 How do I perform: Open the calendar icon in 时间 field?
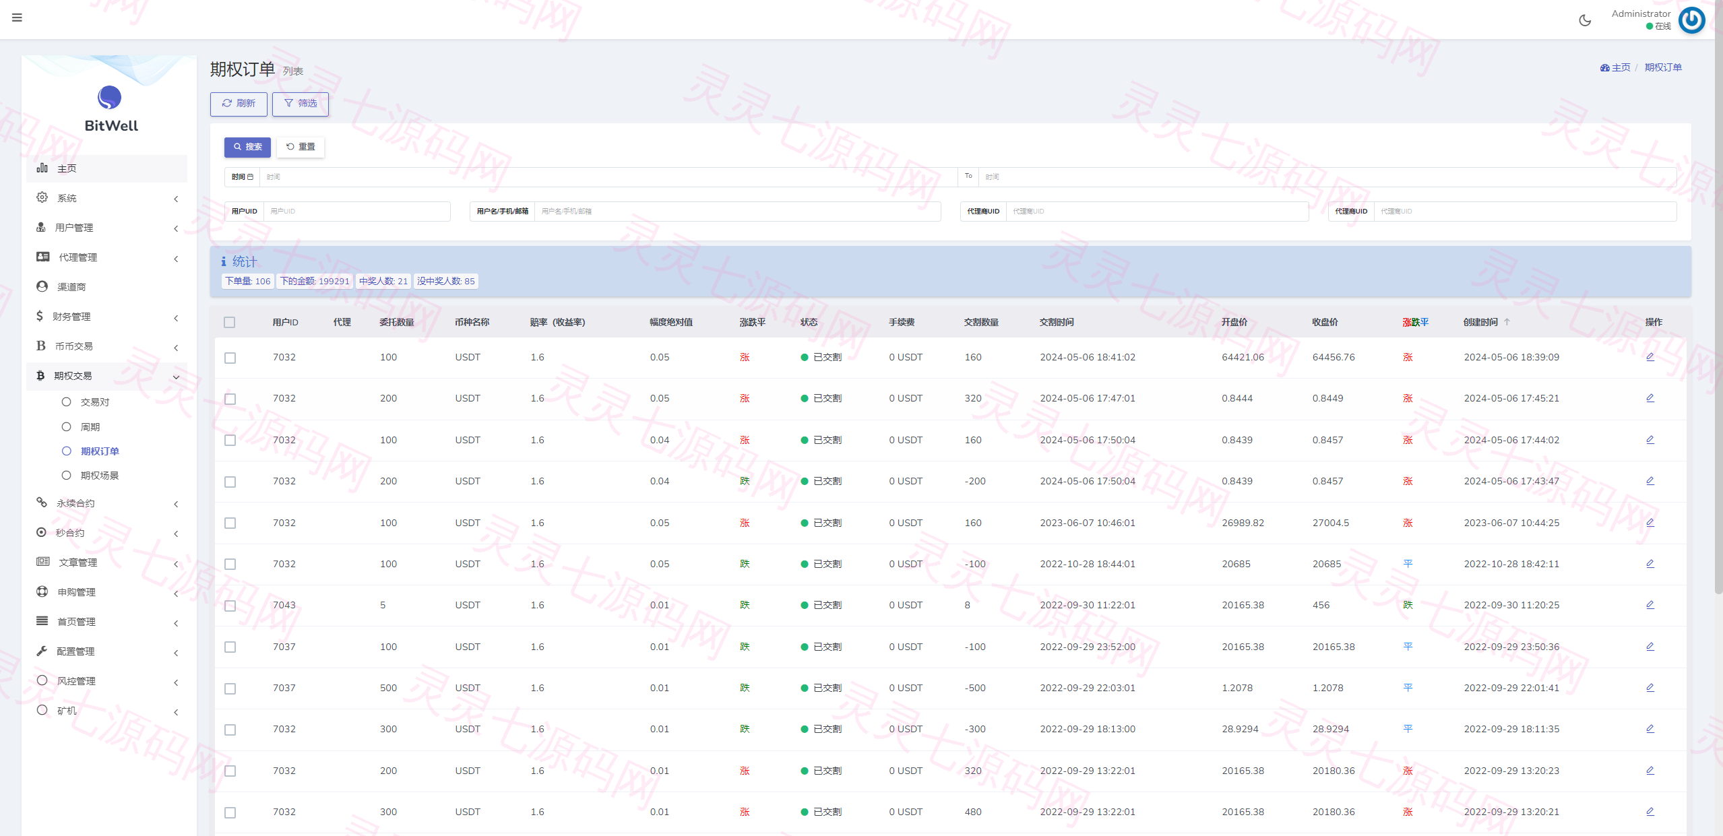[251, 177]
